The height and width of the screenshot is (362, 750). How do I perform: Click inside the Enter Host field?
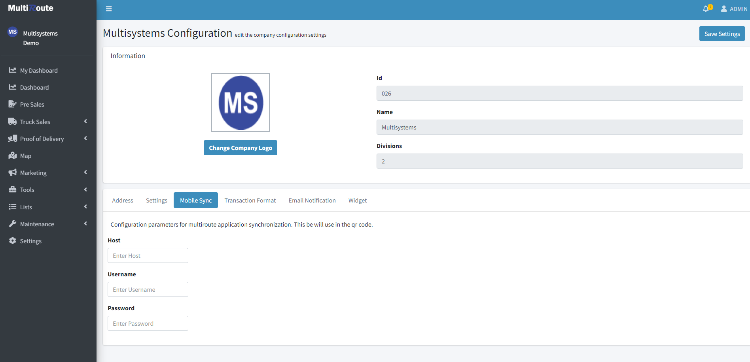click(148, 255)
